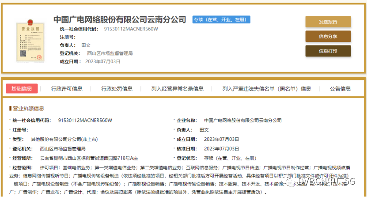Click header 登记机关 value 西山区市场监督管理局
The width and height of the screenshot is (367, 197).
(110, 53)
